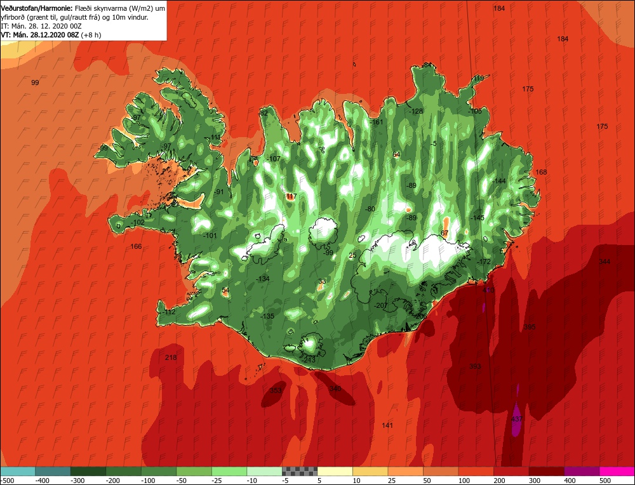Select the -161 value in north Iceland
Screen dimensions: 635x485
click(x=376, y=122)
